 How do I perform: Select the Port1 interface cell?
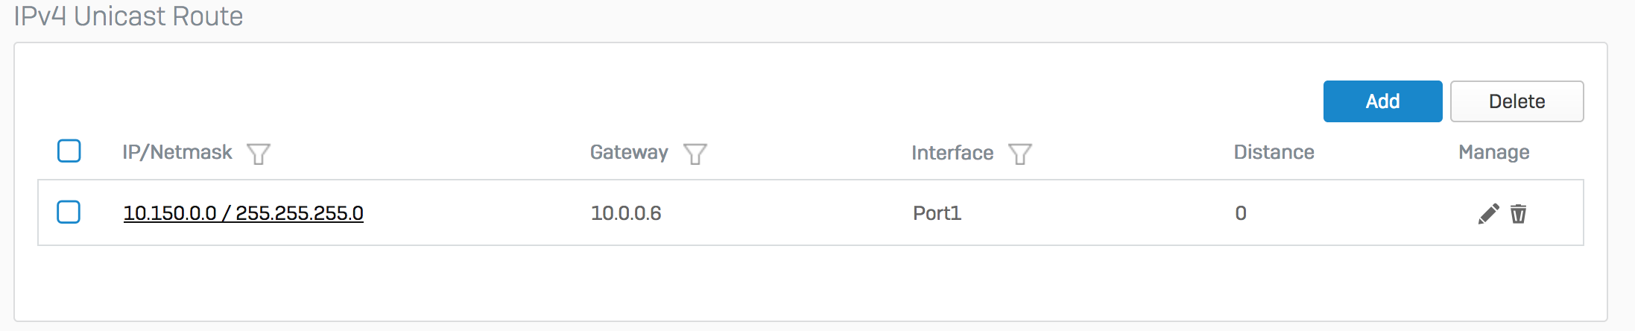[937, 213]
